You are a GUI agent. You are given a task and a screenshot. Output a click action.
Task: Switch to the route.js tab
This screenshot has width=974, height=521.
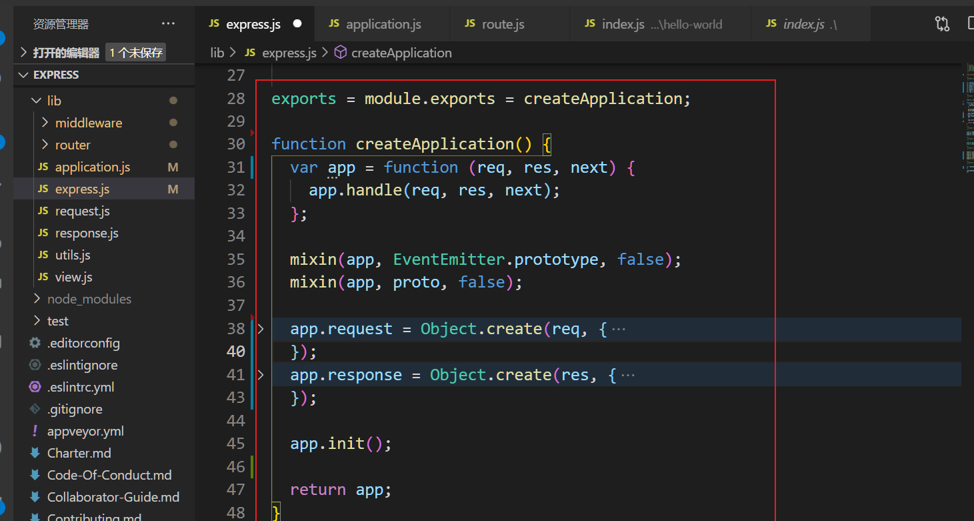(x=503, y=24)
